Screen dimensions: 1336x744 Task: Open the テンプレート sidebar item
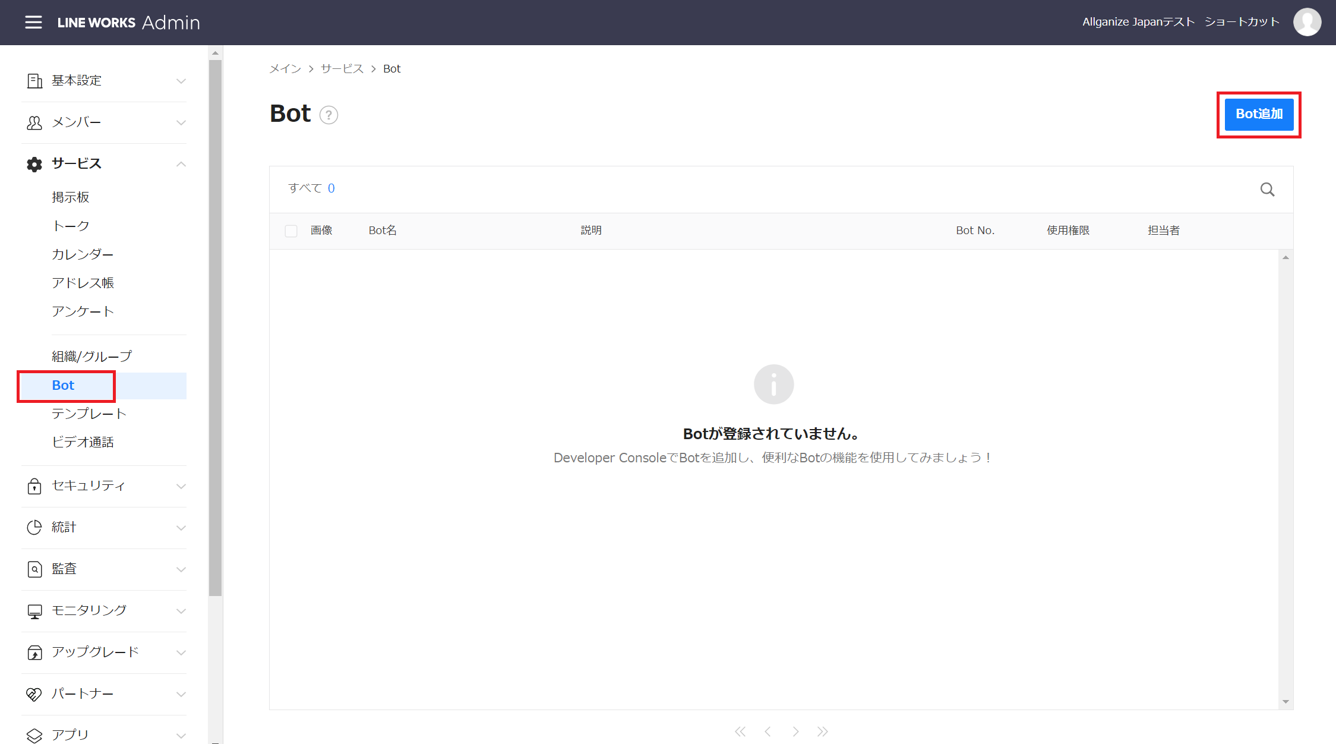[89, 414]
